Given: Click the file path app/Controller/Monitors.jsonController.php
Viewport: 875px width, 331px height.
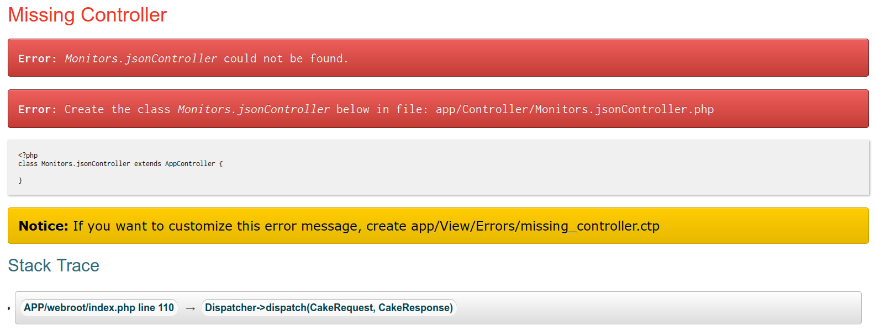Looking at the screenshot, I should point(574,109).
